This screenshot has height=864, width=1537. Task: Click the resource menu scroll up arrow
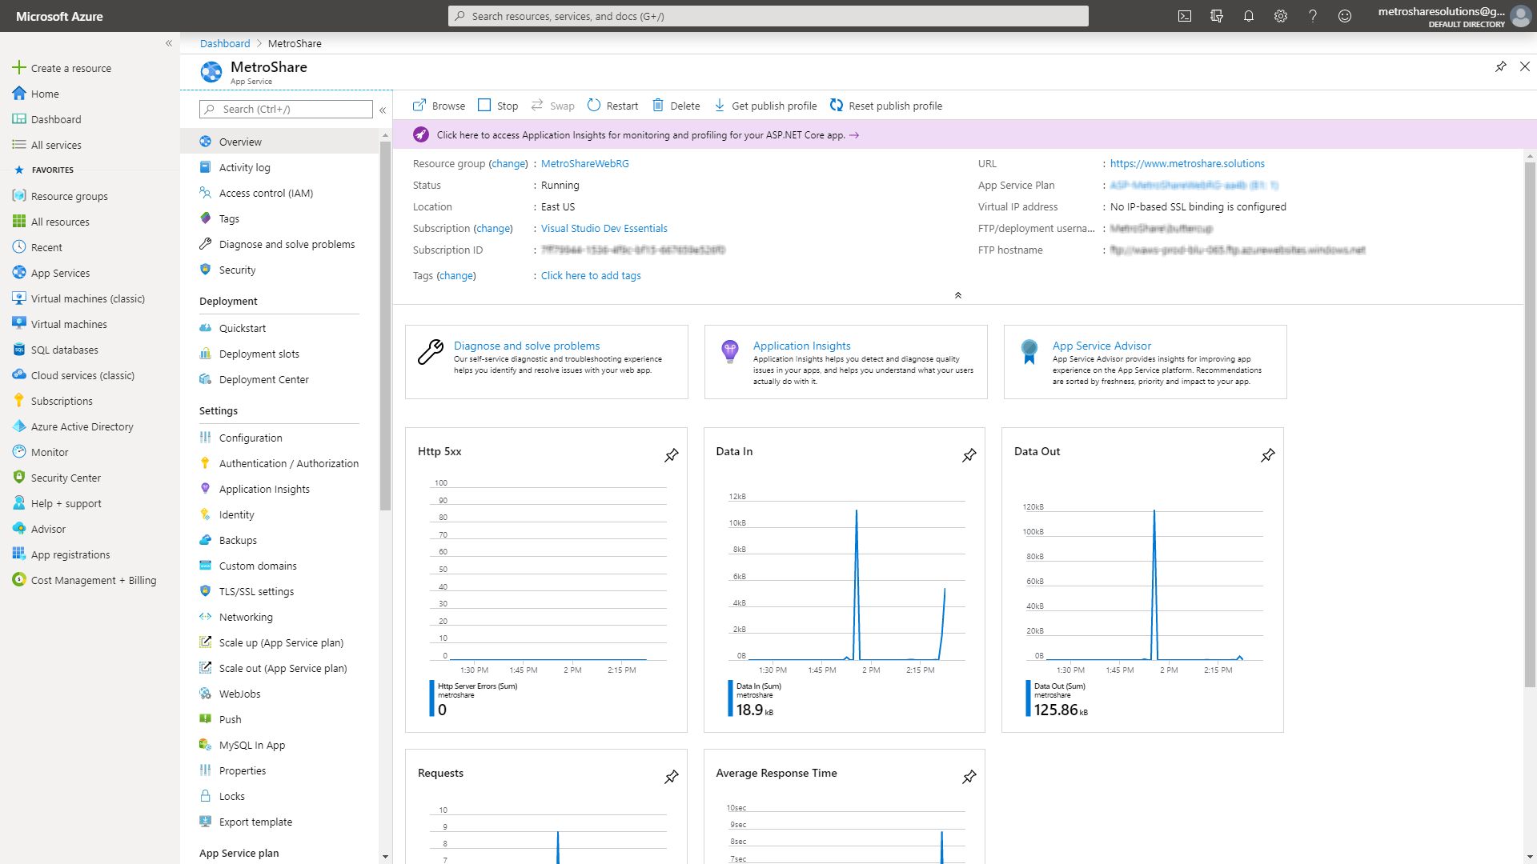[386, 135]
